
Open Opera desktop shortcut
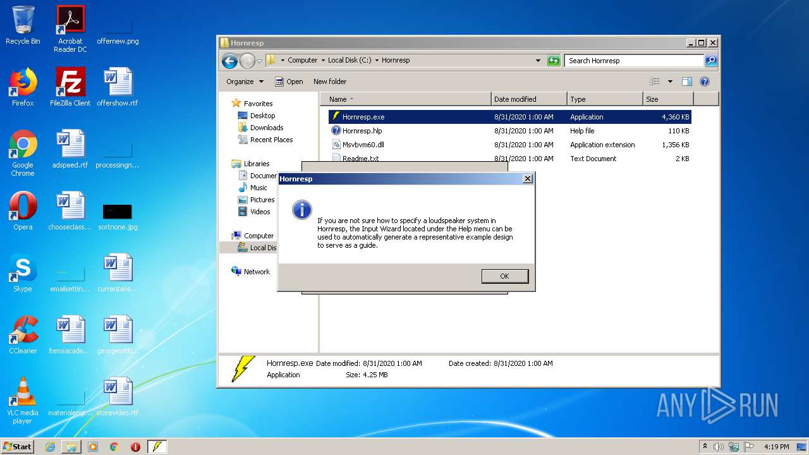(x=23, y=211)
